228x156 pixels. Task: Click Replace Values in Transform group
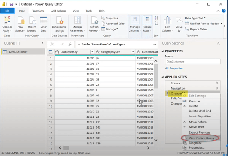(x=197, y=29)
